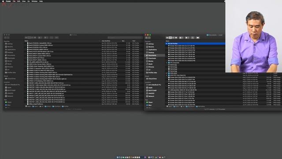Filter by Green tag in Profiles window sidebar
This screenshot has width=282, height=159.
(x=8, y=102)
